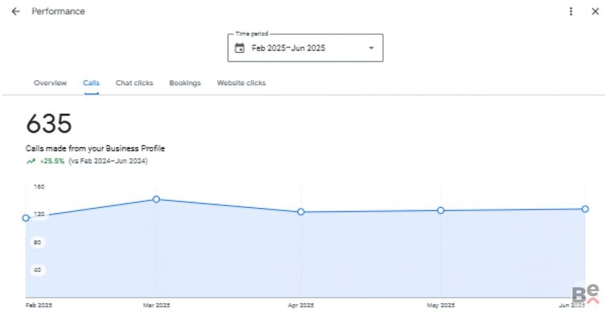Open the Chat clicks tab

(134, 83)
